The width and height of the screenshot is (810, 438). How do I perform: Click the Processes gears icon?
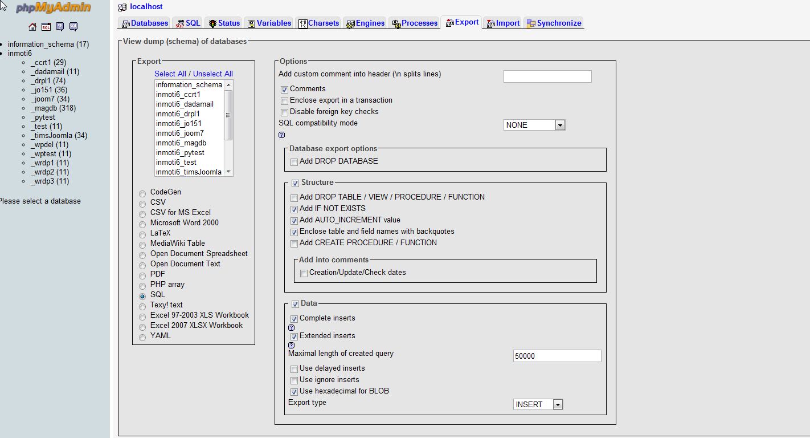tap(396, 23)
